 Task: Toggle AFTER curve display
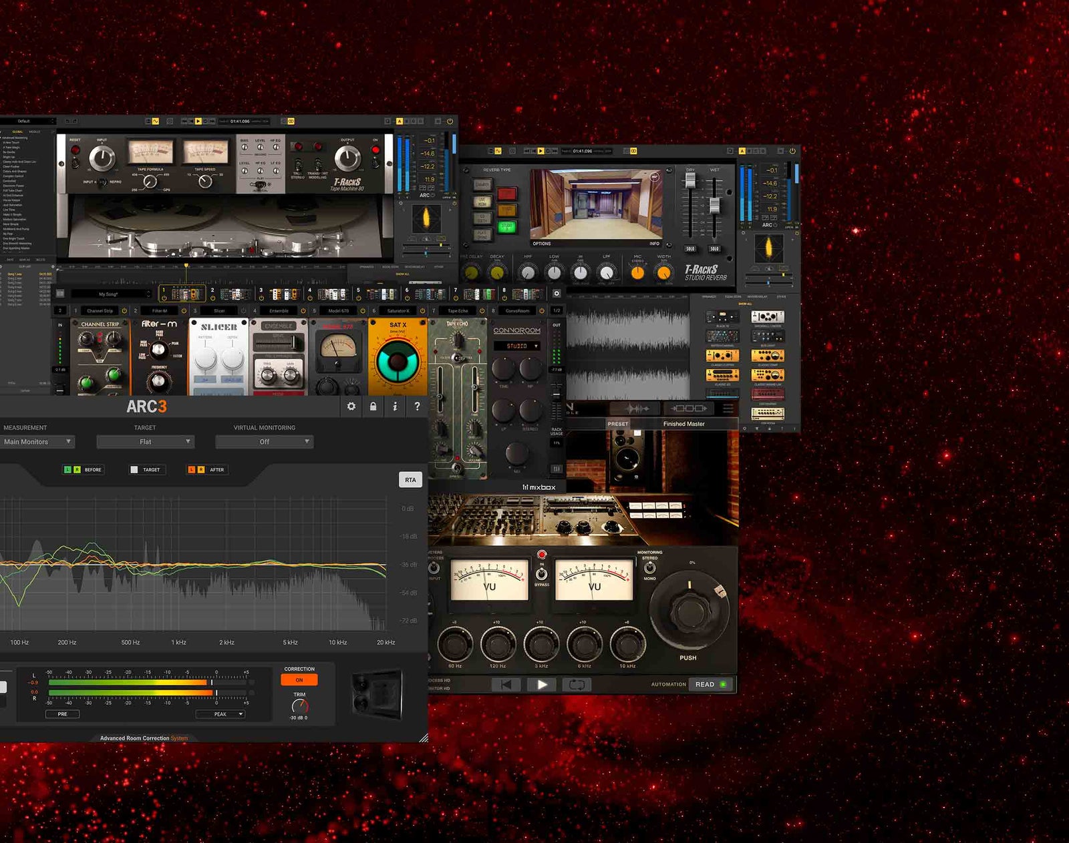[x=206, y=470]
